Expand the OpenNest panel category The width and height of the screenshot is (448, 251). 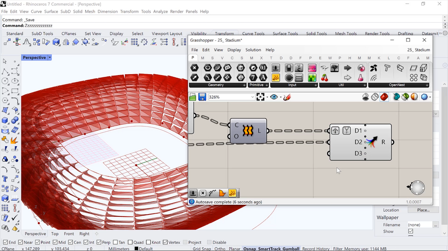click(427, 85)
